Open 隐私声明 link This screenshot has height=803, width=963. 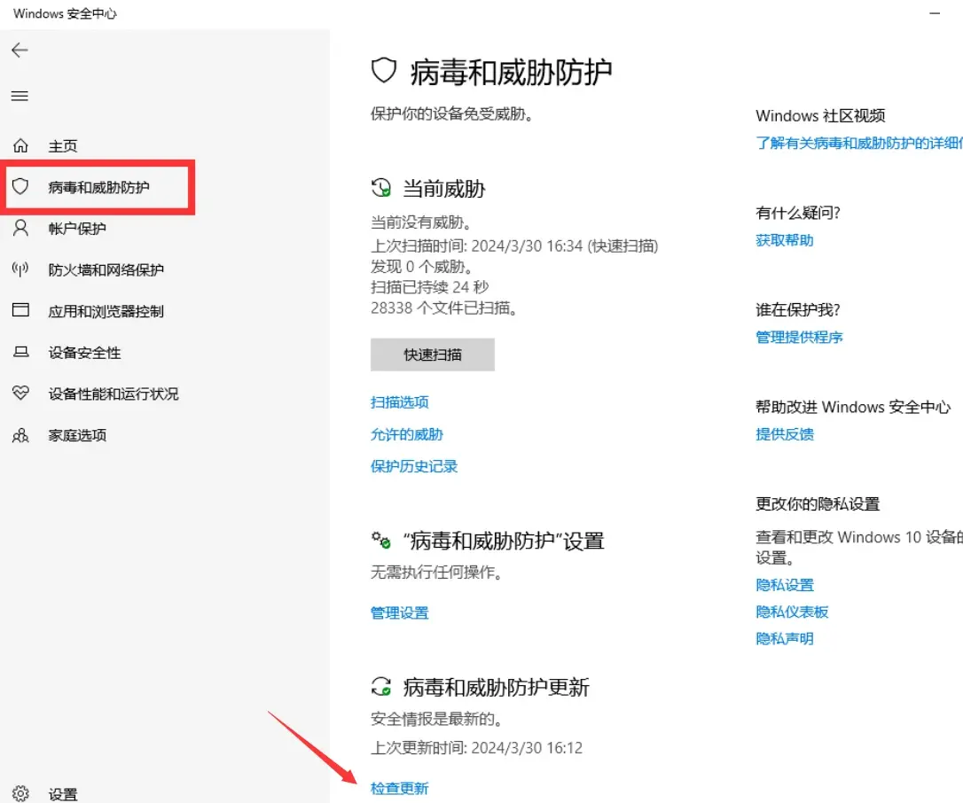785,639
